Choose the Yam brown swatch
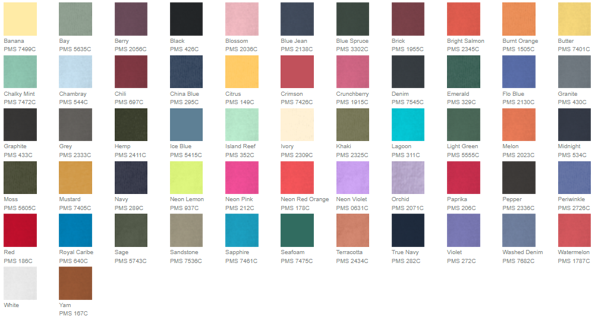This screenshot has height=316, width=595. (x=75, y=283)
